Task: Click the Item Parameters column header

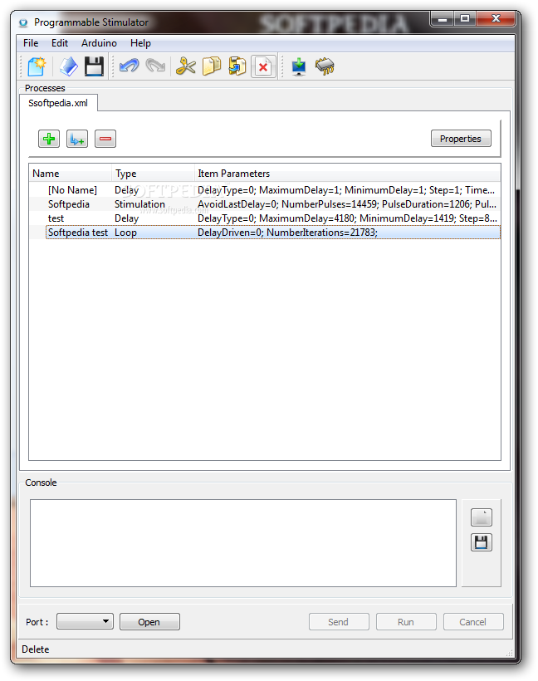Action: (x=347, y=174)
